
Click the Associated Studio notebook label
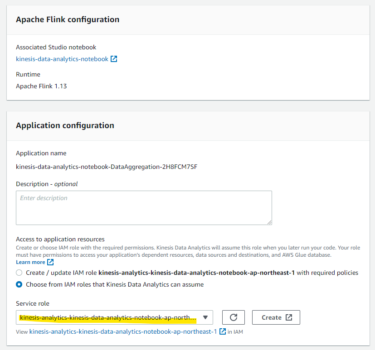[56, 47]
